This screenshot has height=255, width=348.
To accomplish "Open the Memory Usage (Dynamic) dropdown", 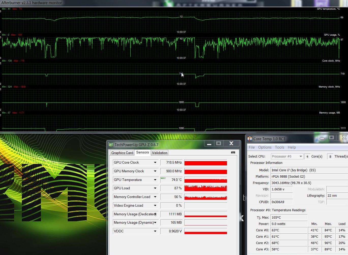I will [155, 222].
